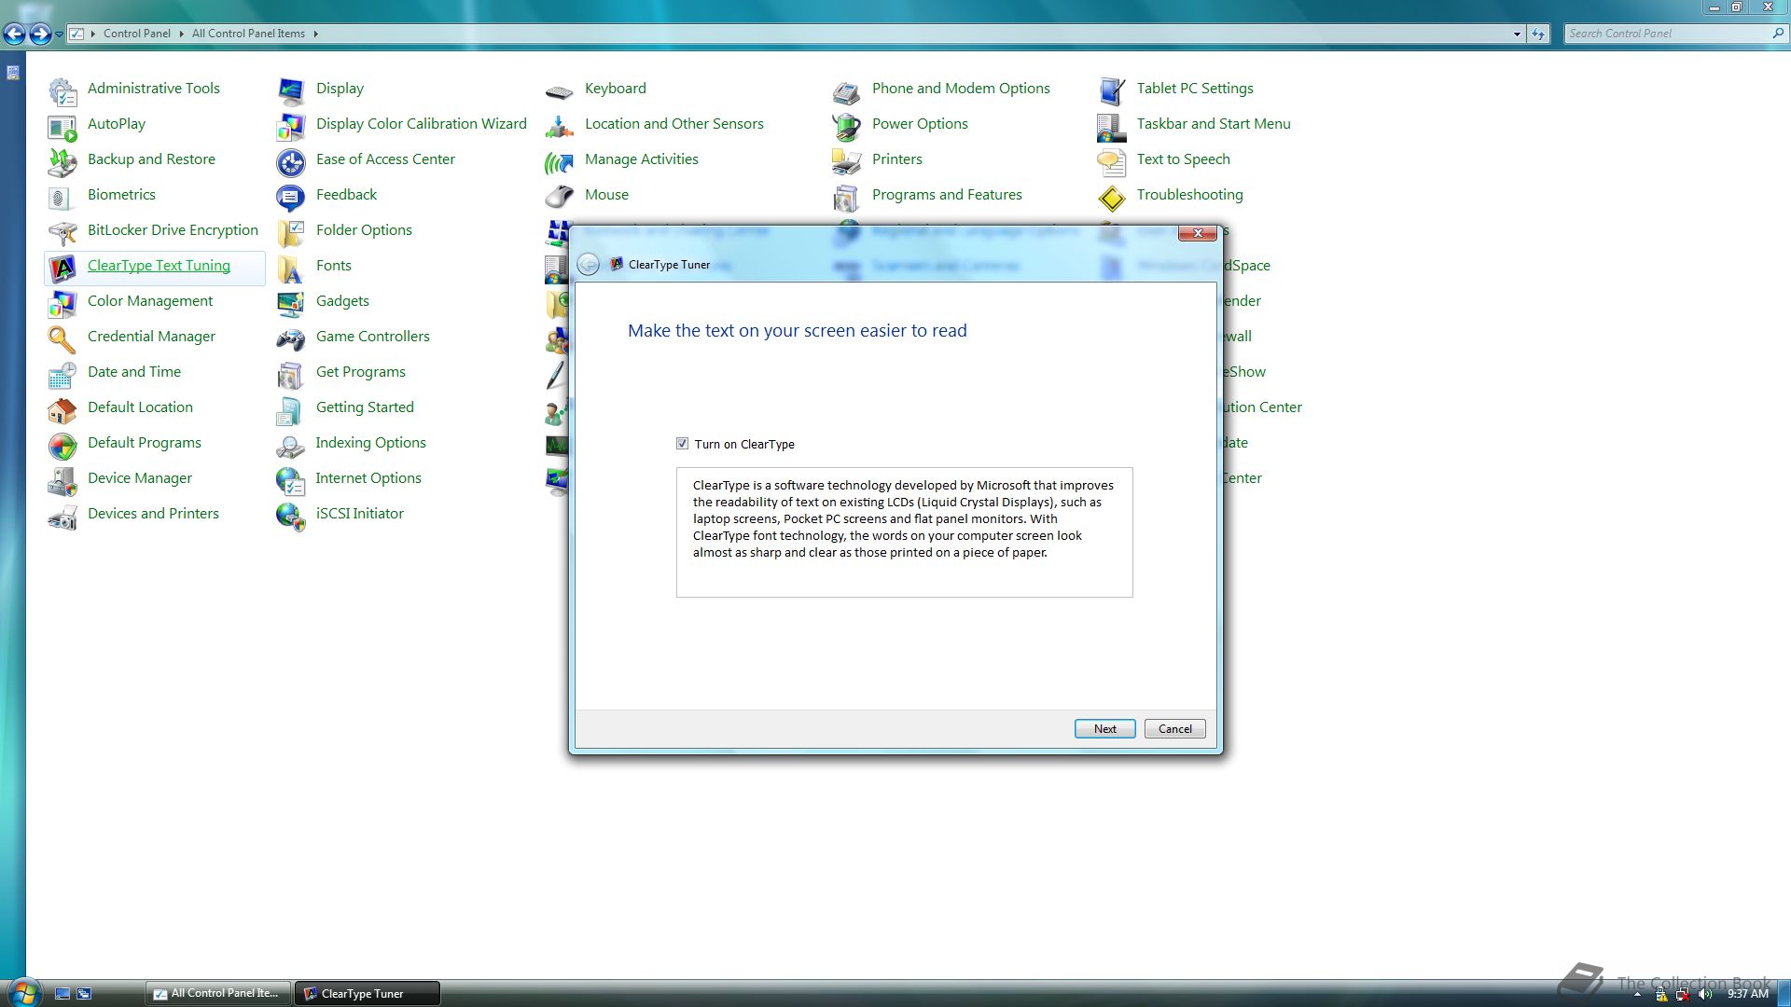The width and height of the screenshot is (1791, 1007).
Task: Click the volume speaker tray icon
Action: [1705, 994]
